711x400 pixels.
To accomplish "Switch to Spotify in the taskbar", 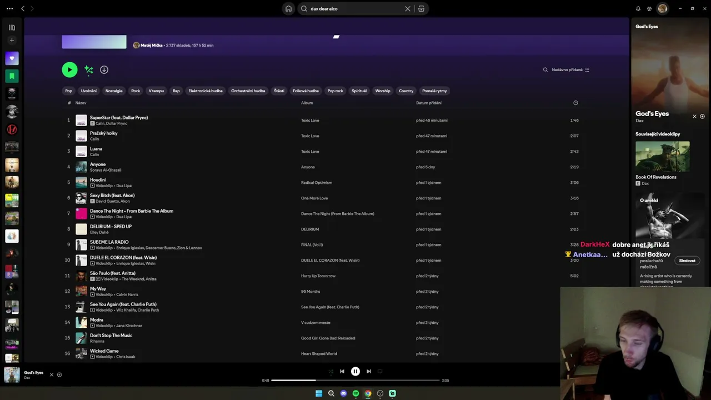I will 355,393.
